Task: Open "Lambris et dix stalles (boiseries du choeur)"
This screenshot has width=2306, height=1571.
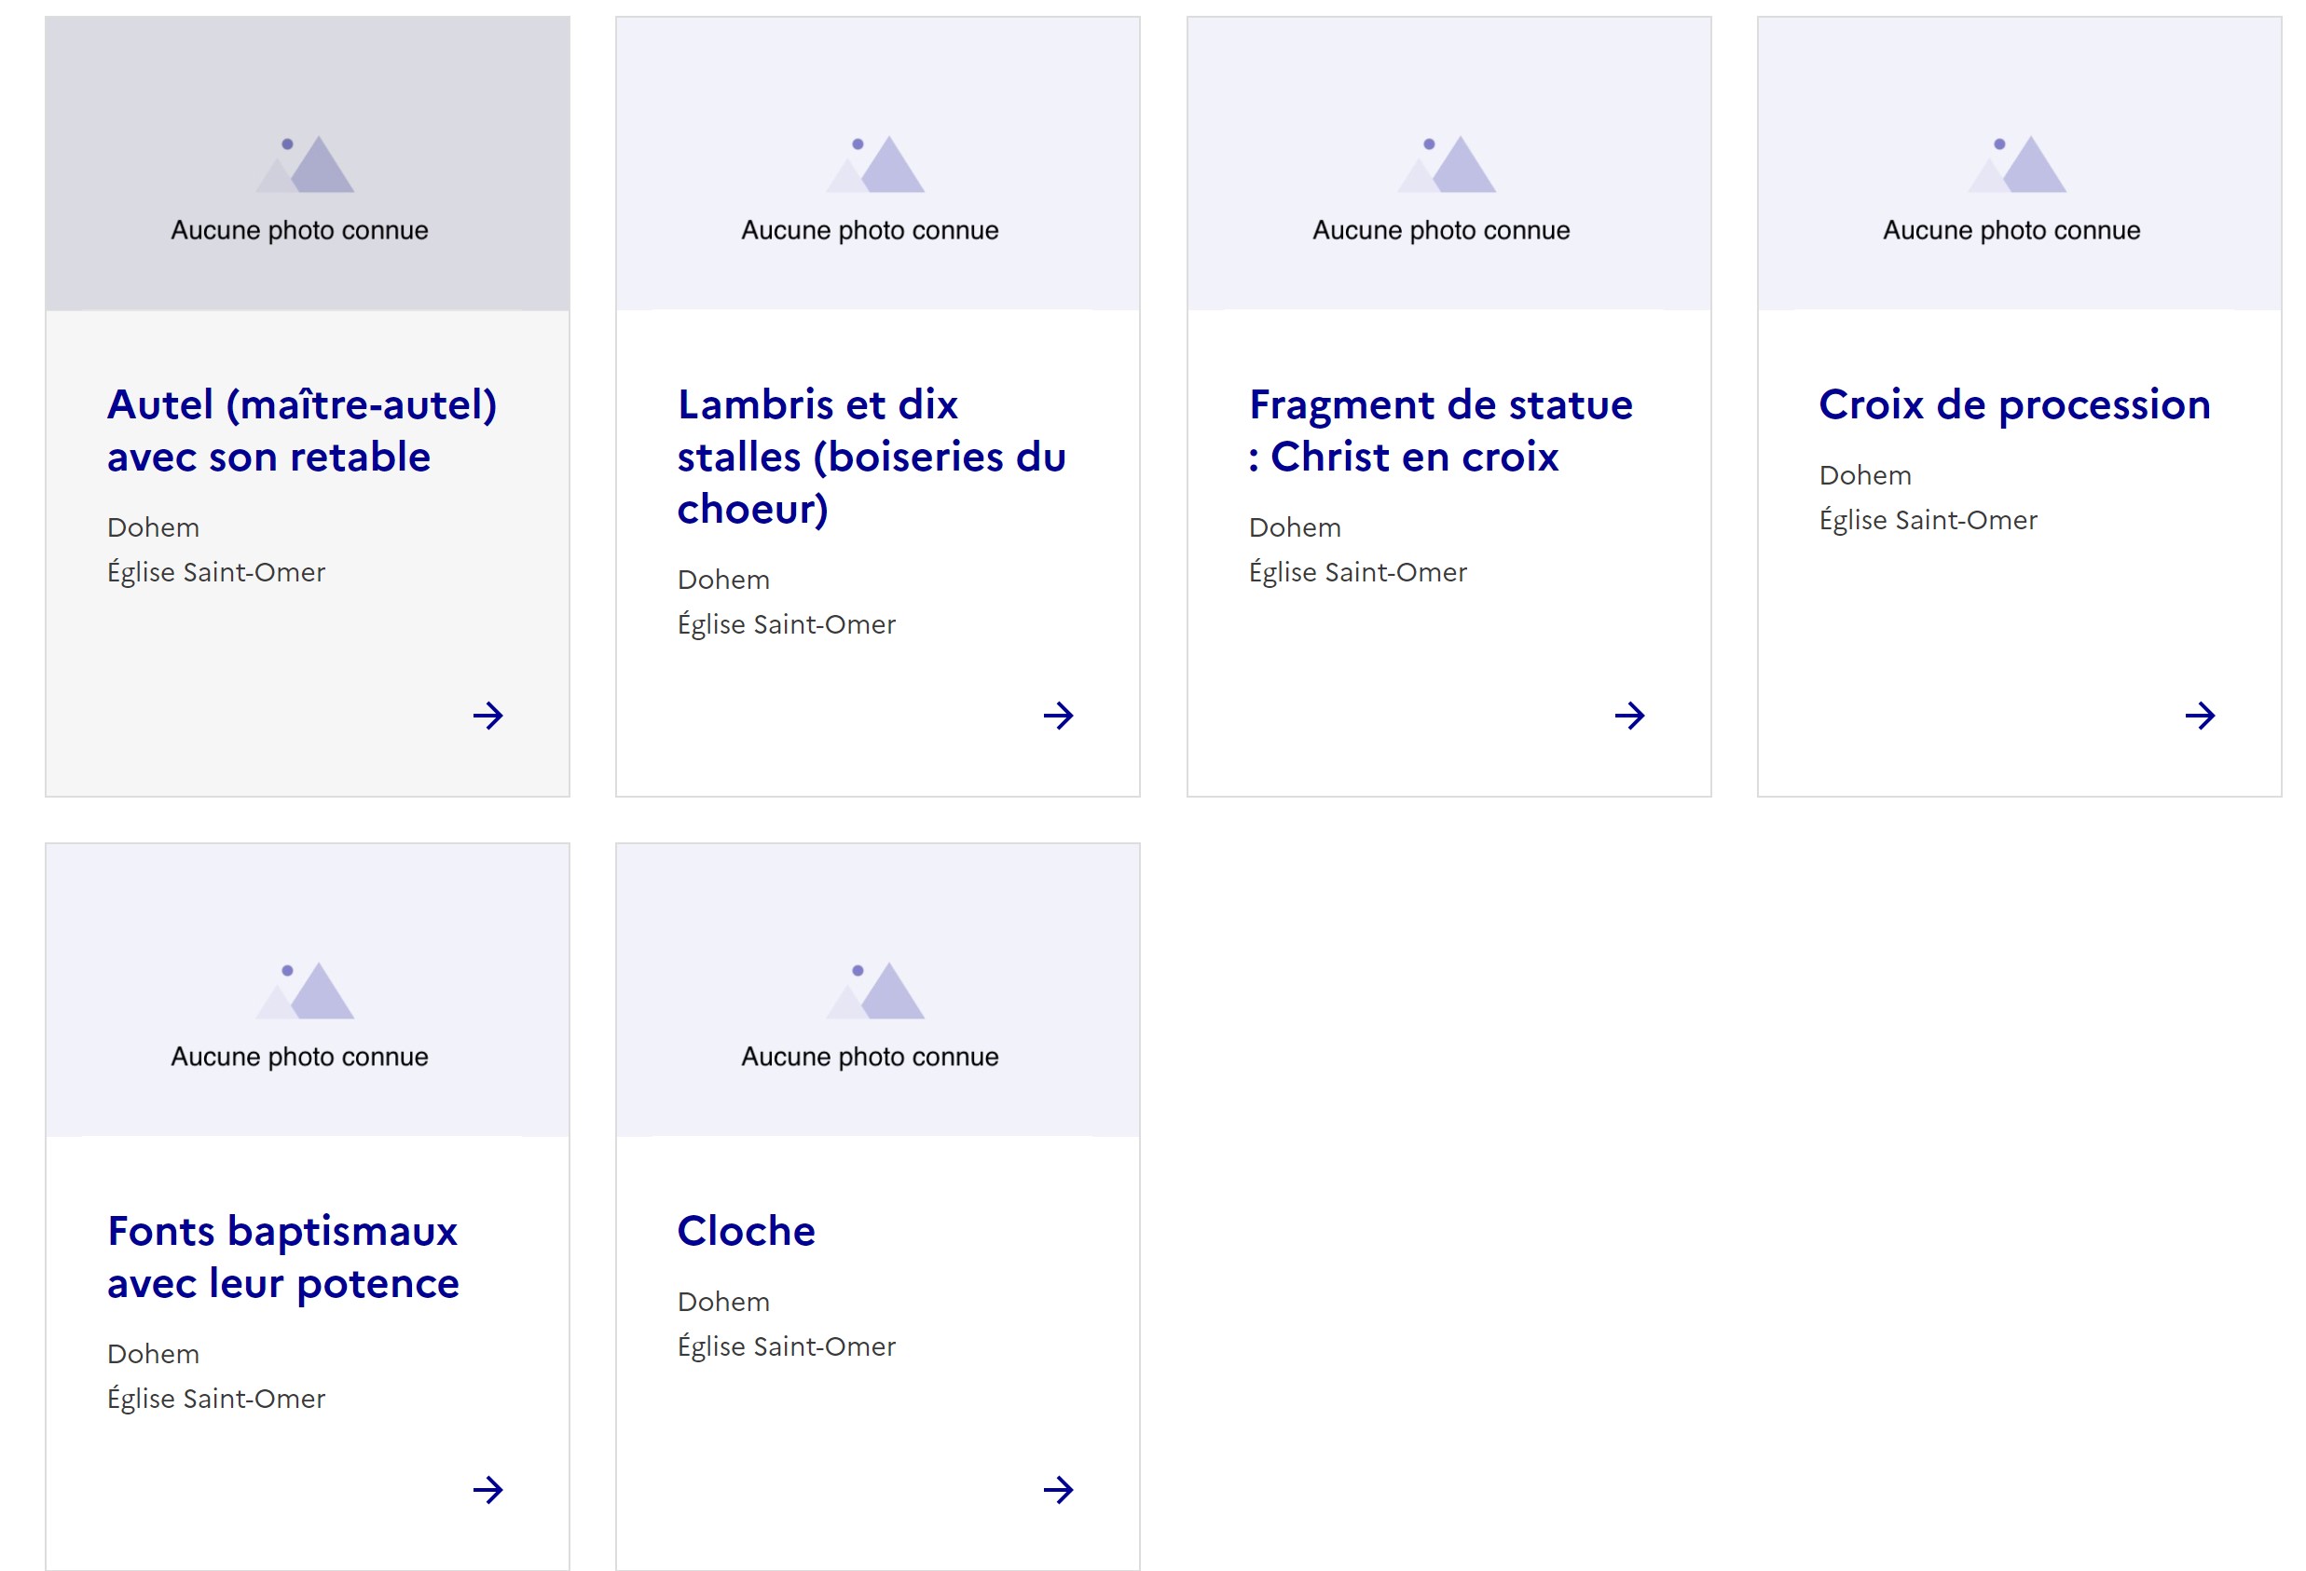Action: [872, 457]
